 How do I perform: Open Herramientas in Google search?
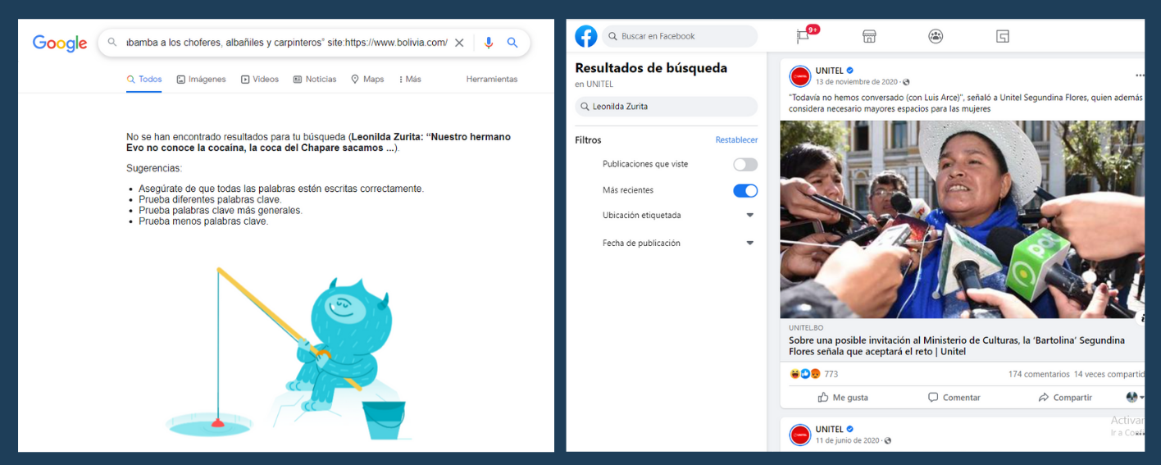[x=492, y=80]
